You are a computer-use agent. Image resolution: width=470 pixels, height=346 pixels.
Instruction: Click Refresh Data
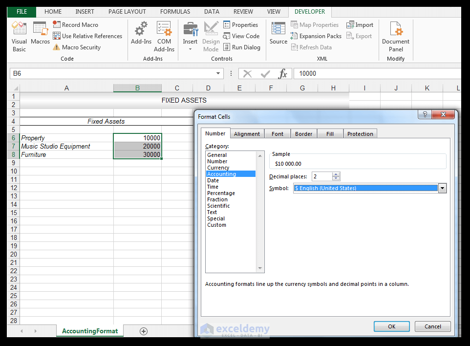coord(311,47)
